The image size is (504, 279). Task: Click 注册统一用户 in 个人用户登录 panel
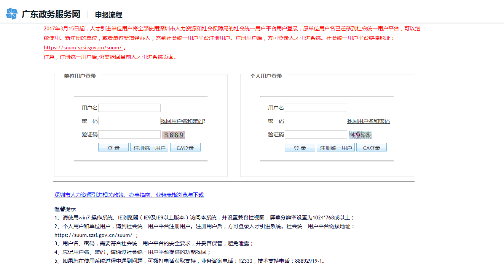point(336,148)
